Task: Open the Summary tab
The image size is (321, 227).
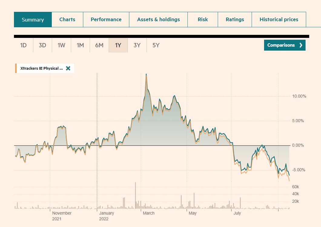Action: point(33,20)
